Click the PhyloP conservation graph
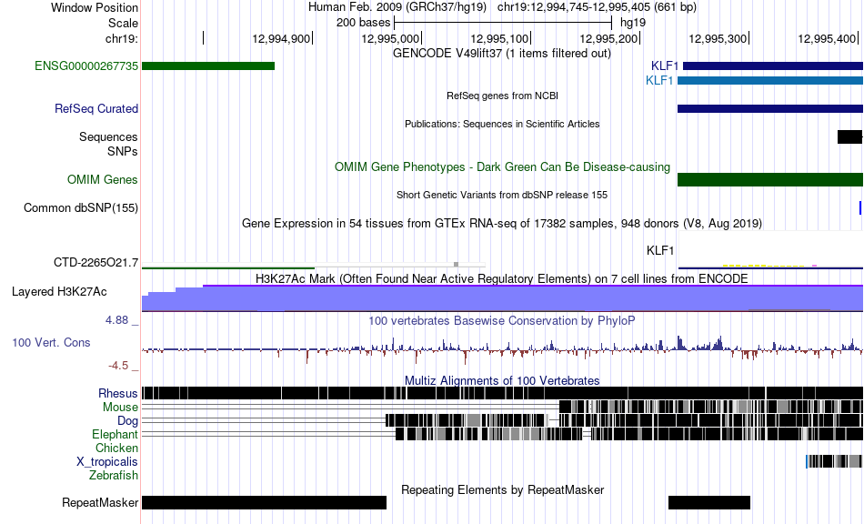 point(503,348)
